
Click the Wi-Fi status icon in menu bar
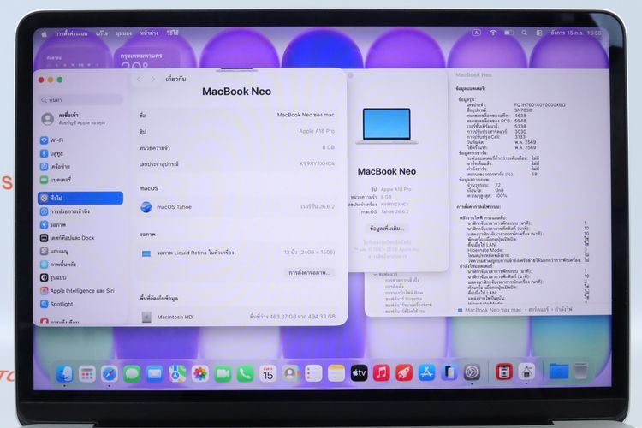coord(493,33)
